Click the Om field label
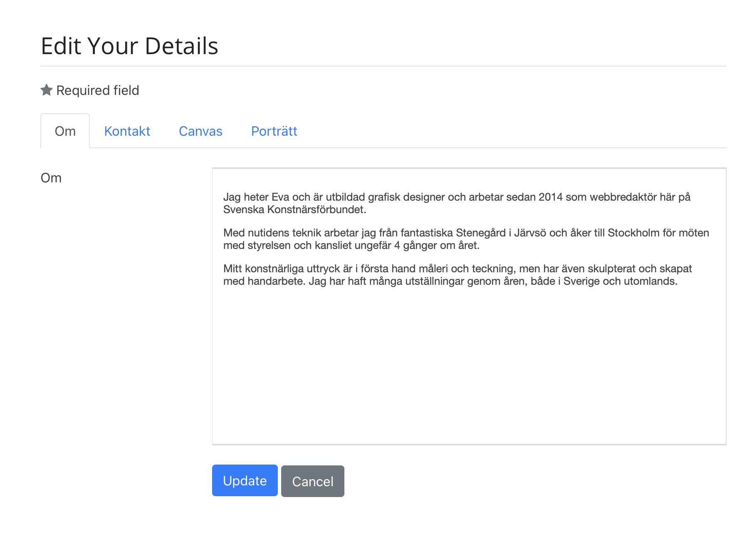This screenshot has height=547, width=737. click(x=51, y=178)
